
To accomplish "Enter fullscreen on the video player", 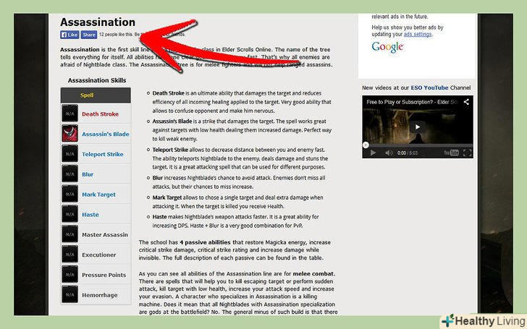I will click(x=467, y=153).
